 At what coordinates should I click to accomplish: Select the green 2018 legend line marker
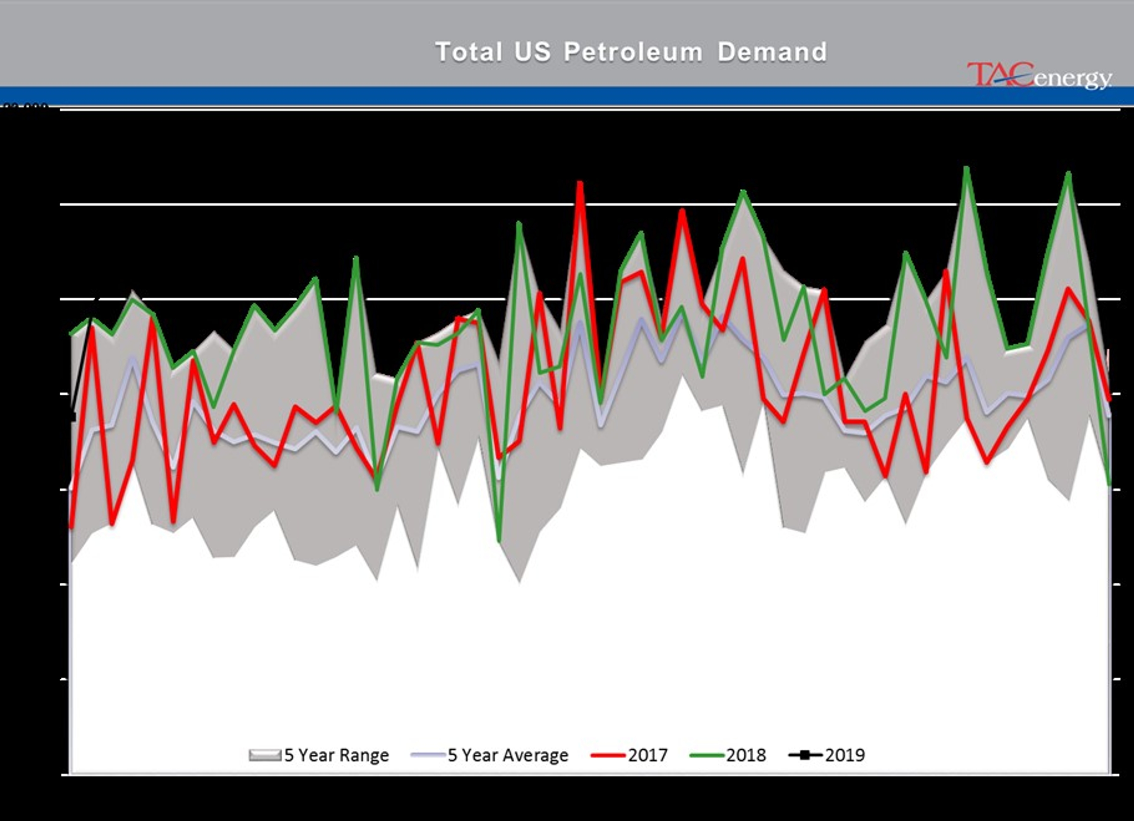click(707, 755)
